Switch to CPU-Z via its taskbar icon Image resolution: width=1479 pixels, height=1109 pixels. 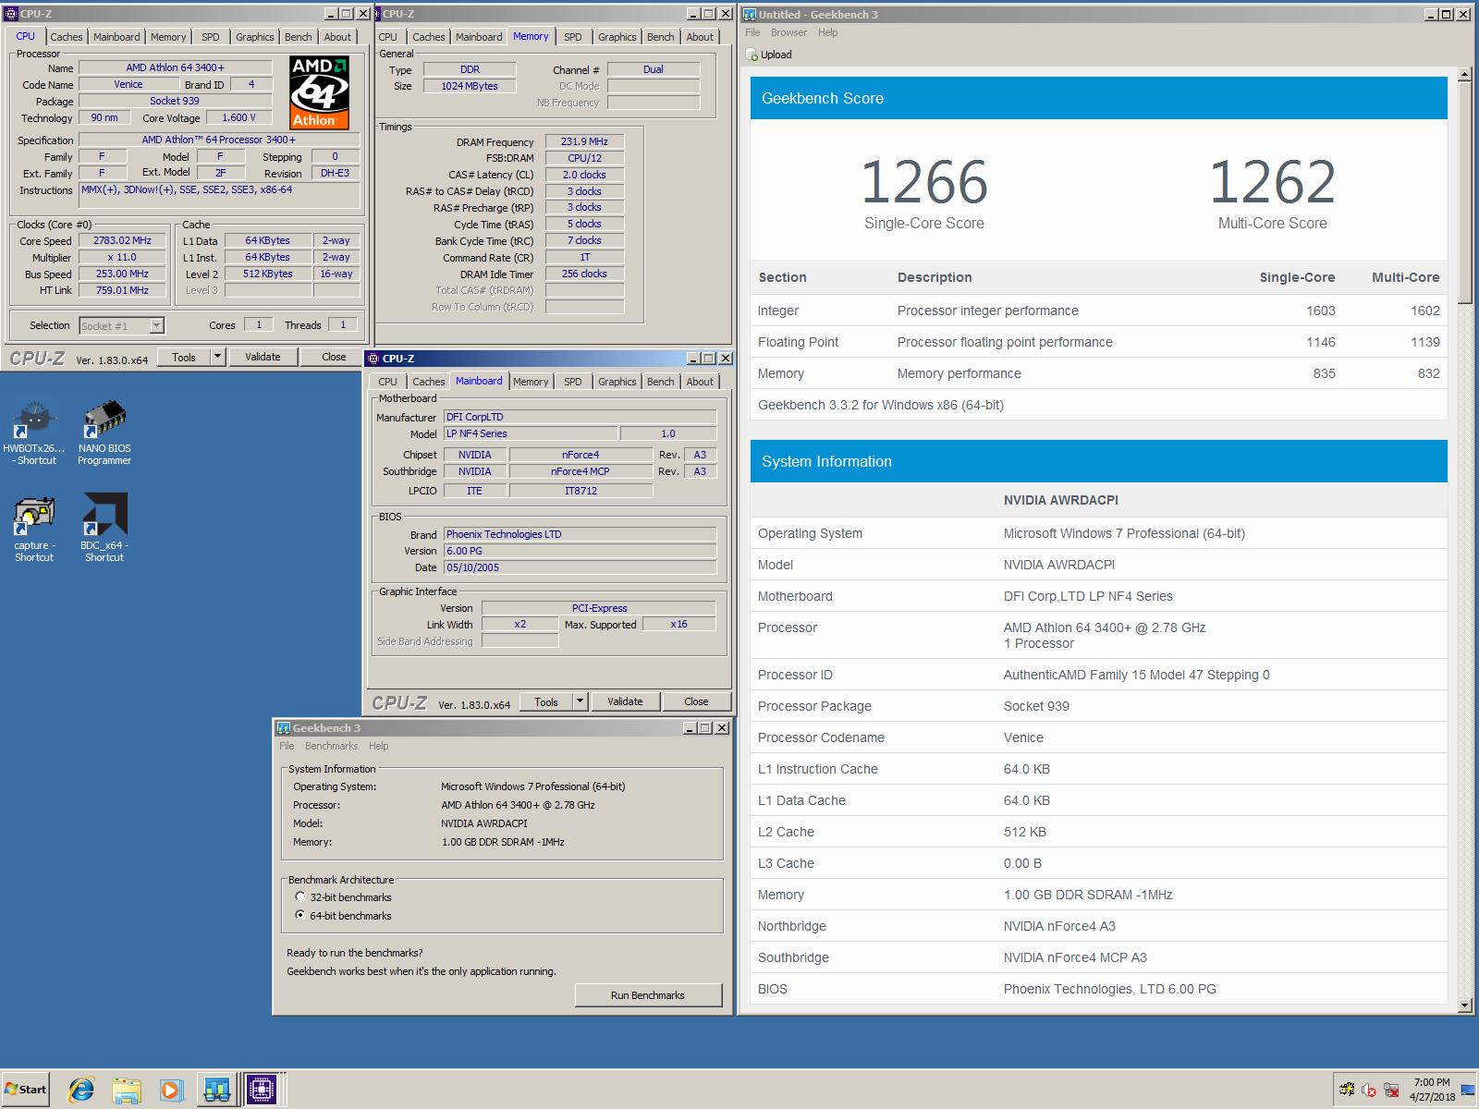click(263, 1091)
